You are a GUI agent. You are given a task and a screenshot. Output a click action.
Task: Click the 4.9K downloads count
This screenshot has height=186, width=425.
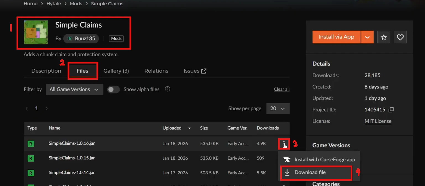coord(261,144)
